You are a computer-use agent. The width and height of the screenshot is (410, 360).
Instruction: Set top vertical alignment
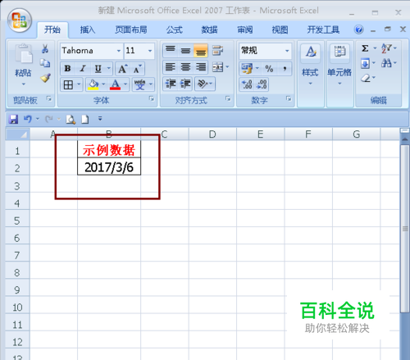coord(171,50)
